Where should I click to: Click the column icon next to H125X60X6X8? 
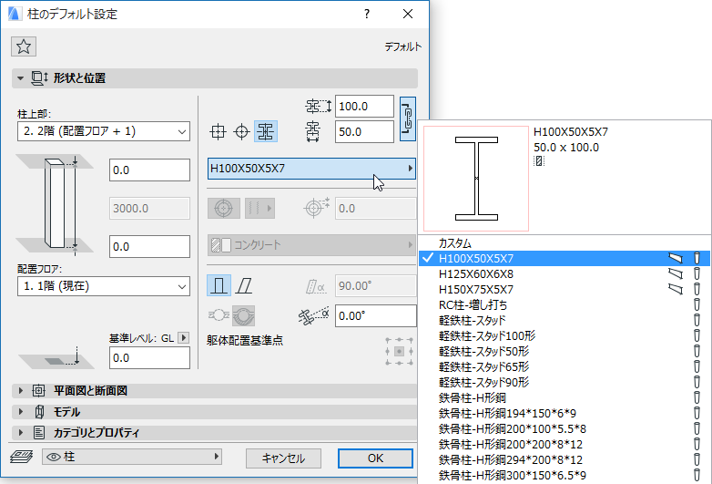[697, 273]
